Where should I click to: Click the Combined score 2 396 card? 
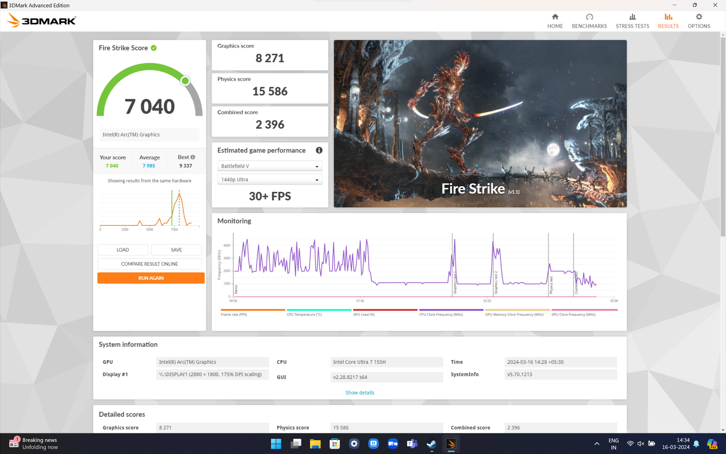[x=270, y=121]
